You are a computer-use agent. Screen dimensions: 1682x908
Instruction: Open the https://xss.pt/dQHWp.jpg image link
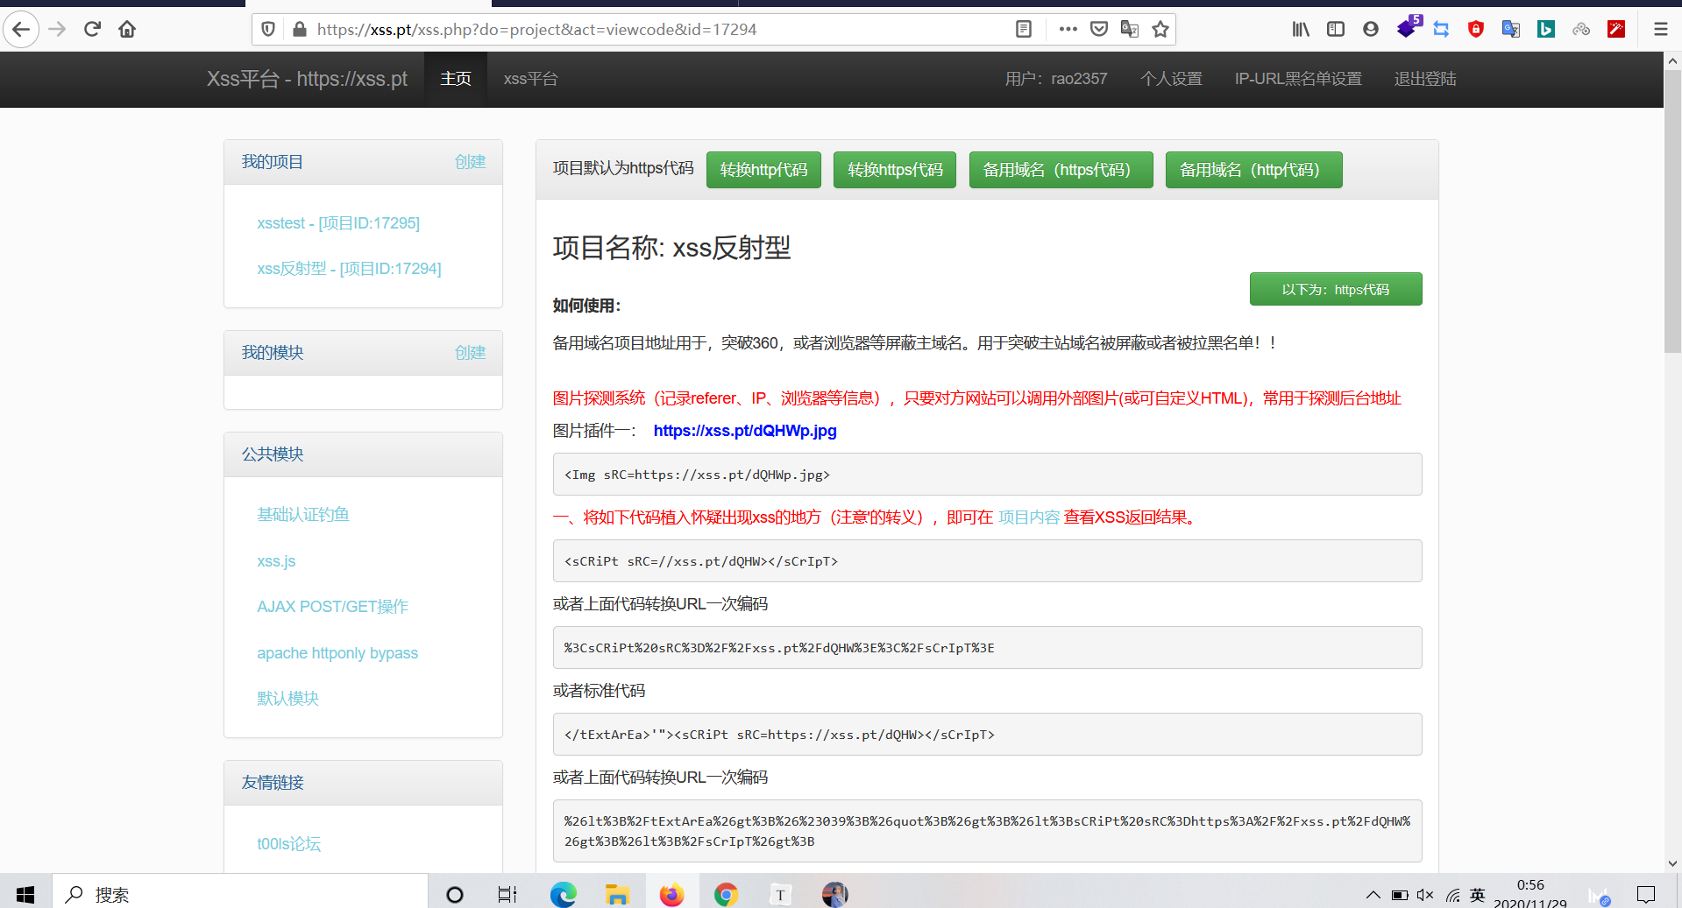745,431
